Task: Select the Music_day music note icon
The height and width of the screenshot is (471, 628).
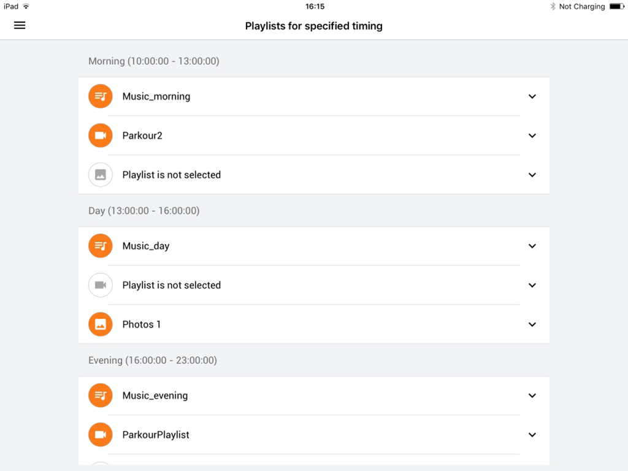Action: click(x=100, y=246)
